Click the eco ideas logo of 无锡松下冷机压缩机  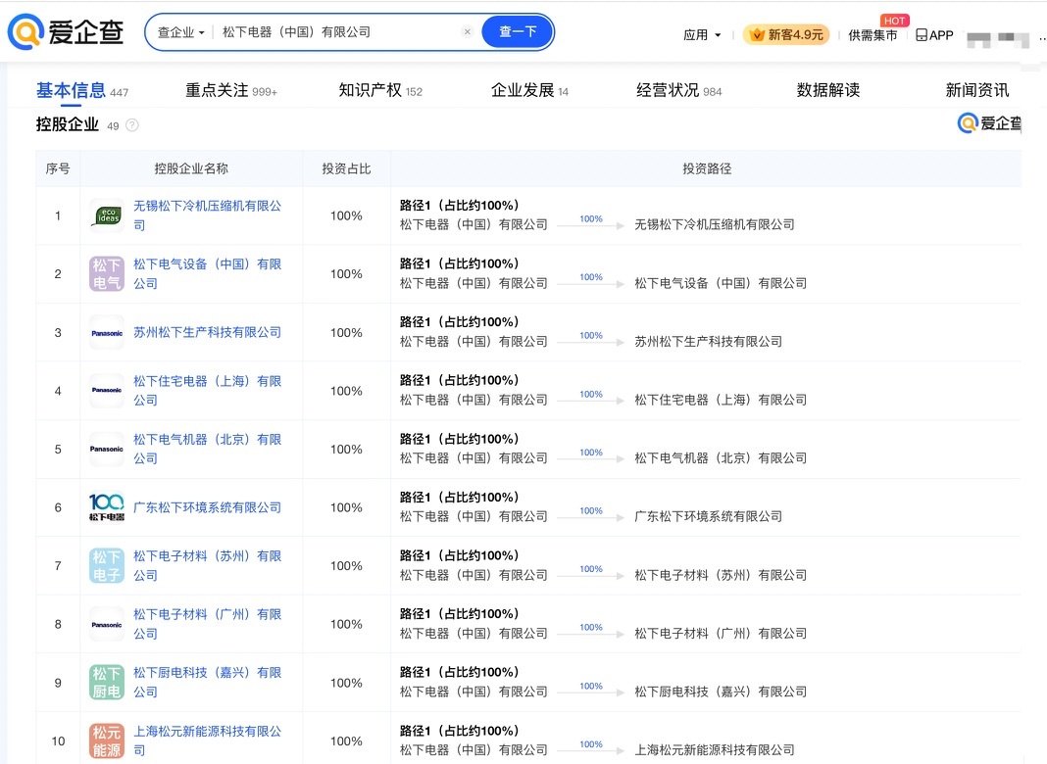(107, 215)
